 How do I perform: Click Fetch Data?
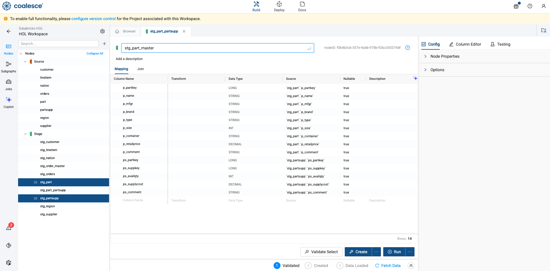388,266
